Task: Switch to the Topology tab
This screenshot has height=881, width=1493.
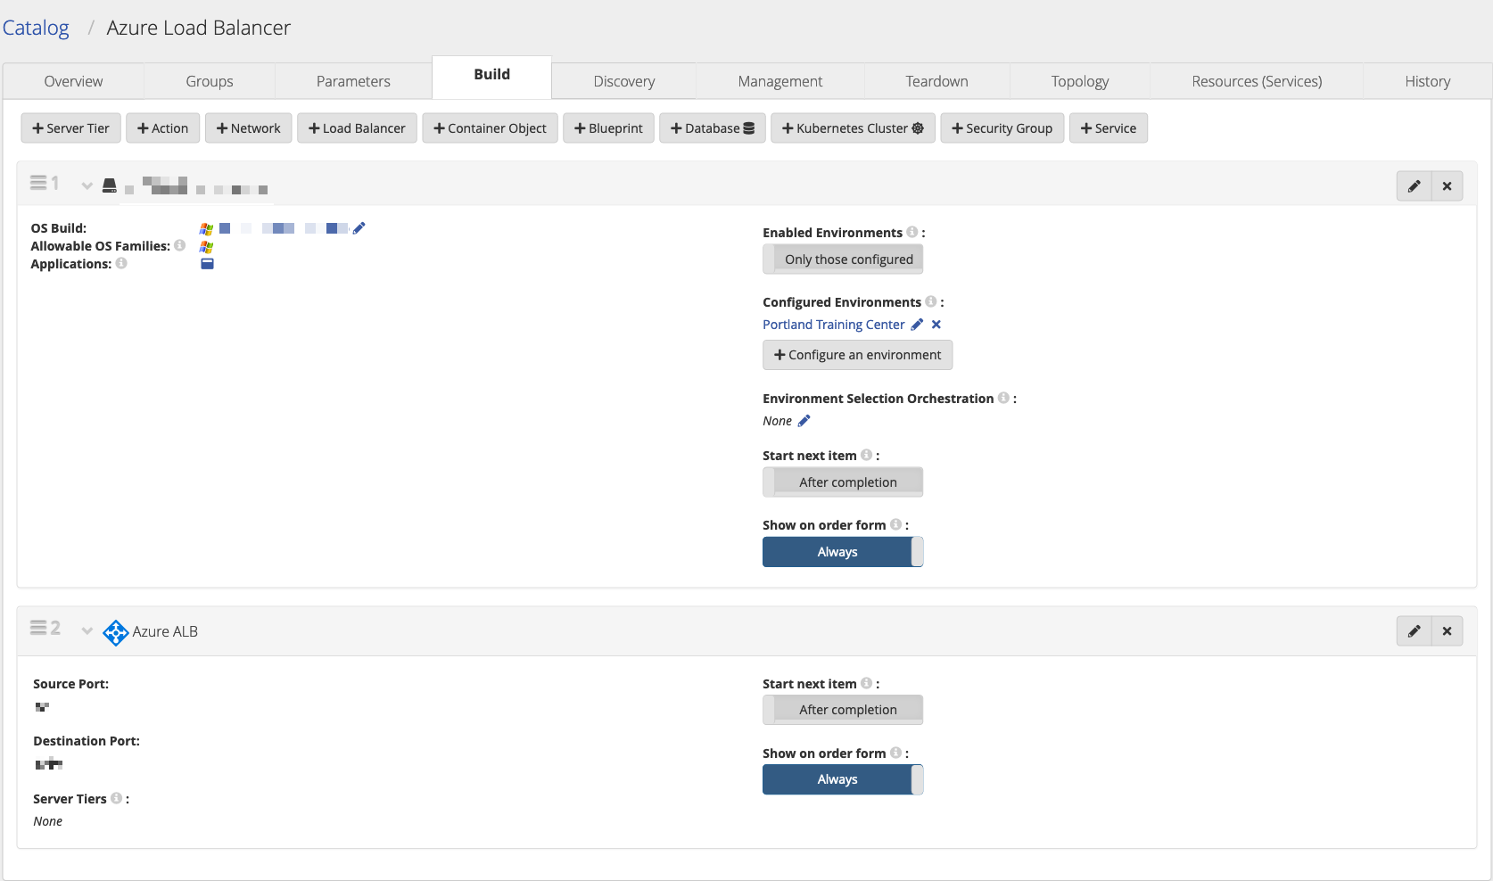Action: (1079, 81)
